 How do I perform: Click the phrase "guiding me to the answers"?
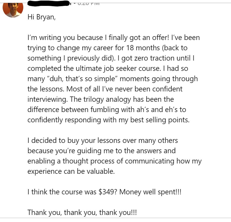click(120, 151)
